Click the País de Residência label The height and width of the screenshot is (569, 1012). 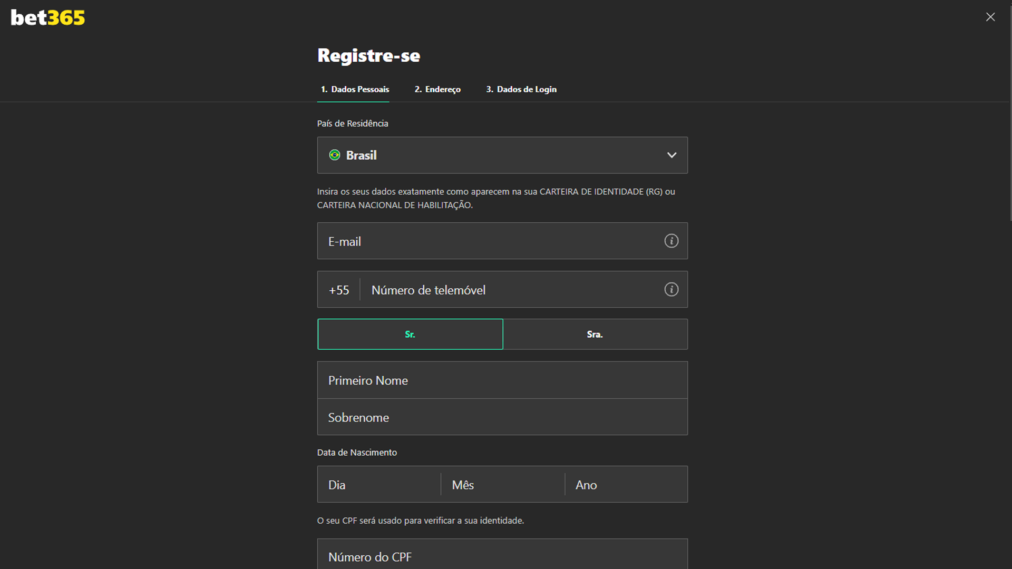353,123
